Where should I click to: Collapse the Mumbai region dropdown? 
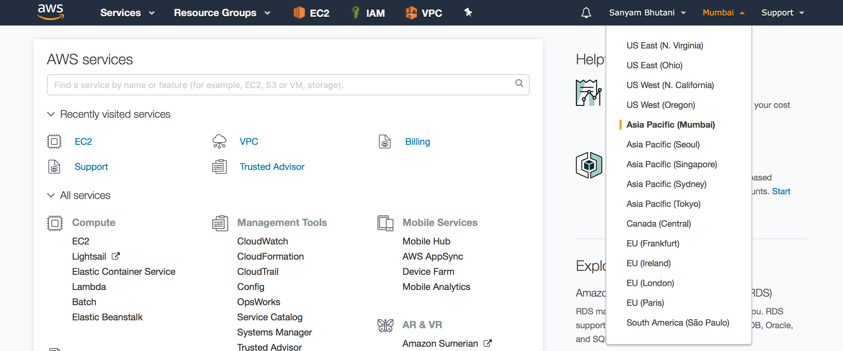click(723, 13)
